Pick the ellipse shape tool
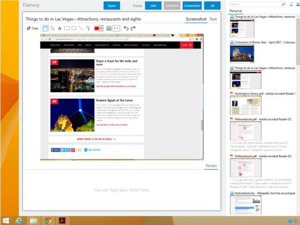This screenshot has height=225, width=300. tap(74, 28)
